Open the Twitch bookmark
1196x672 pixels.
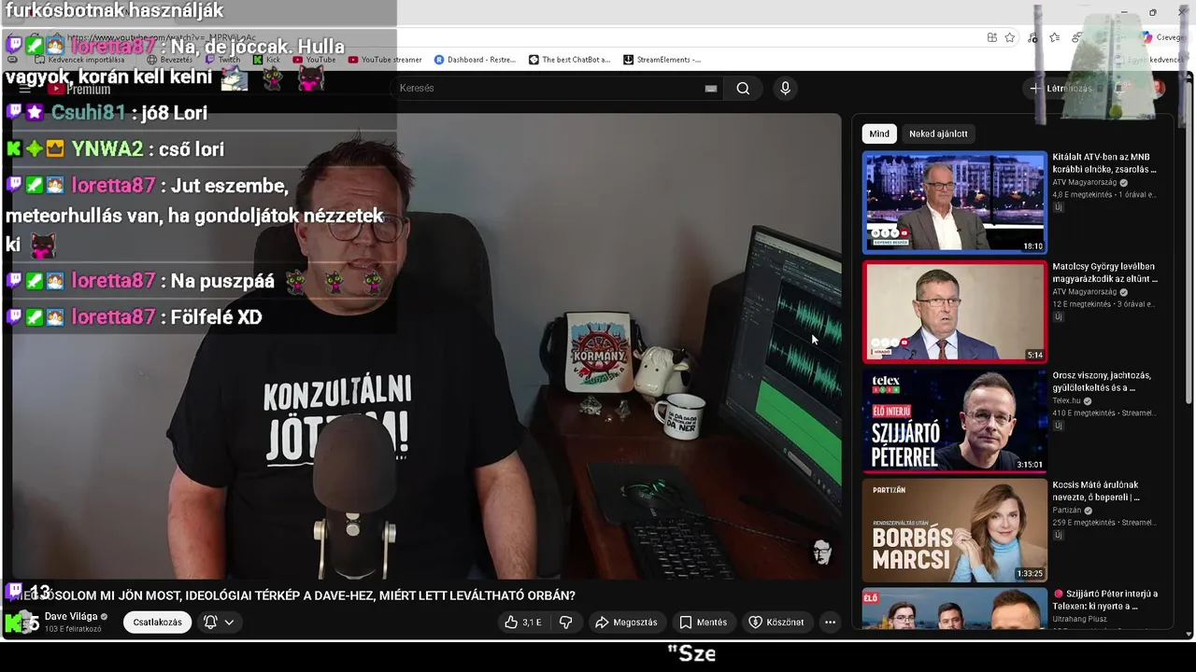pos(223,60)
